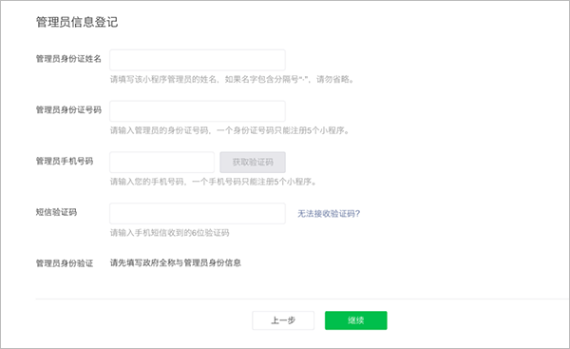Click the 管理员身份证姓名 input field
The height and width of the screenshot is (349, 570).
(198, 60)
